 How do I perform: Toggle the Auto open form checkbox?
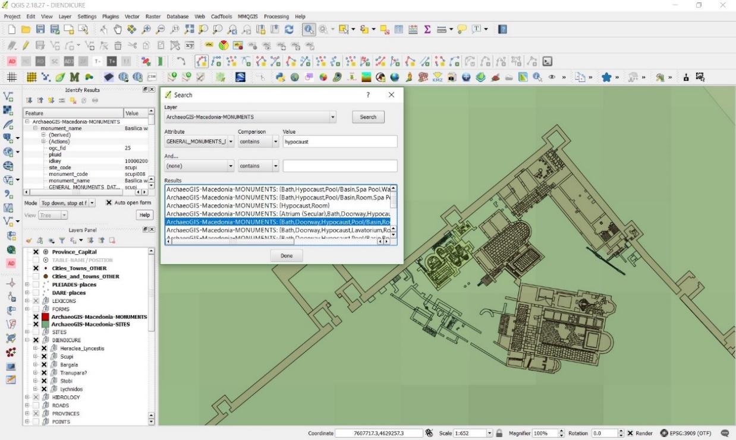pos(109,202)
